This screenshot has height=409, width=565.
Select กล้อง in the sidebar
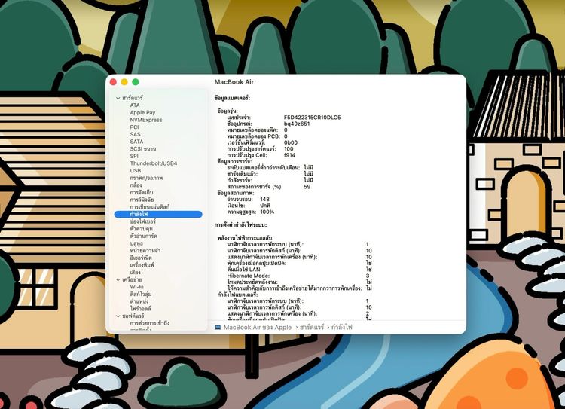tap(136, 185)
